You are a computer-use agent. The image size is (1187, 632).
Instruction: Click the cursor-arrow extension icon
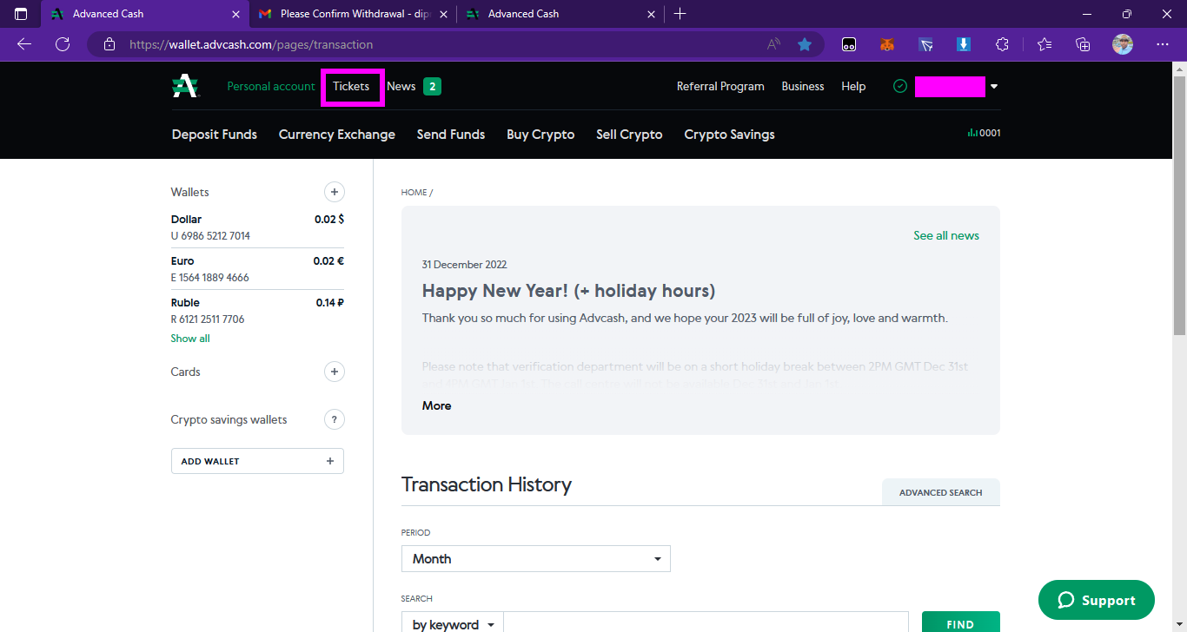[x=925, y=44]
